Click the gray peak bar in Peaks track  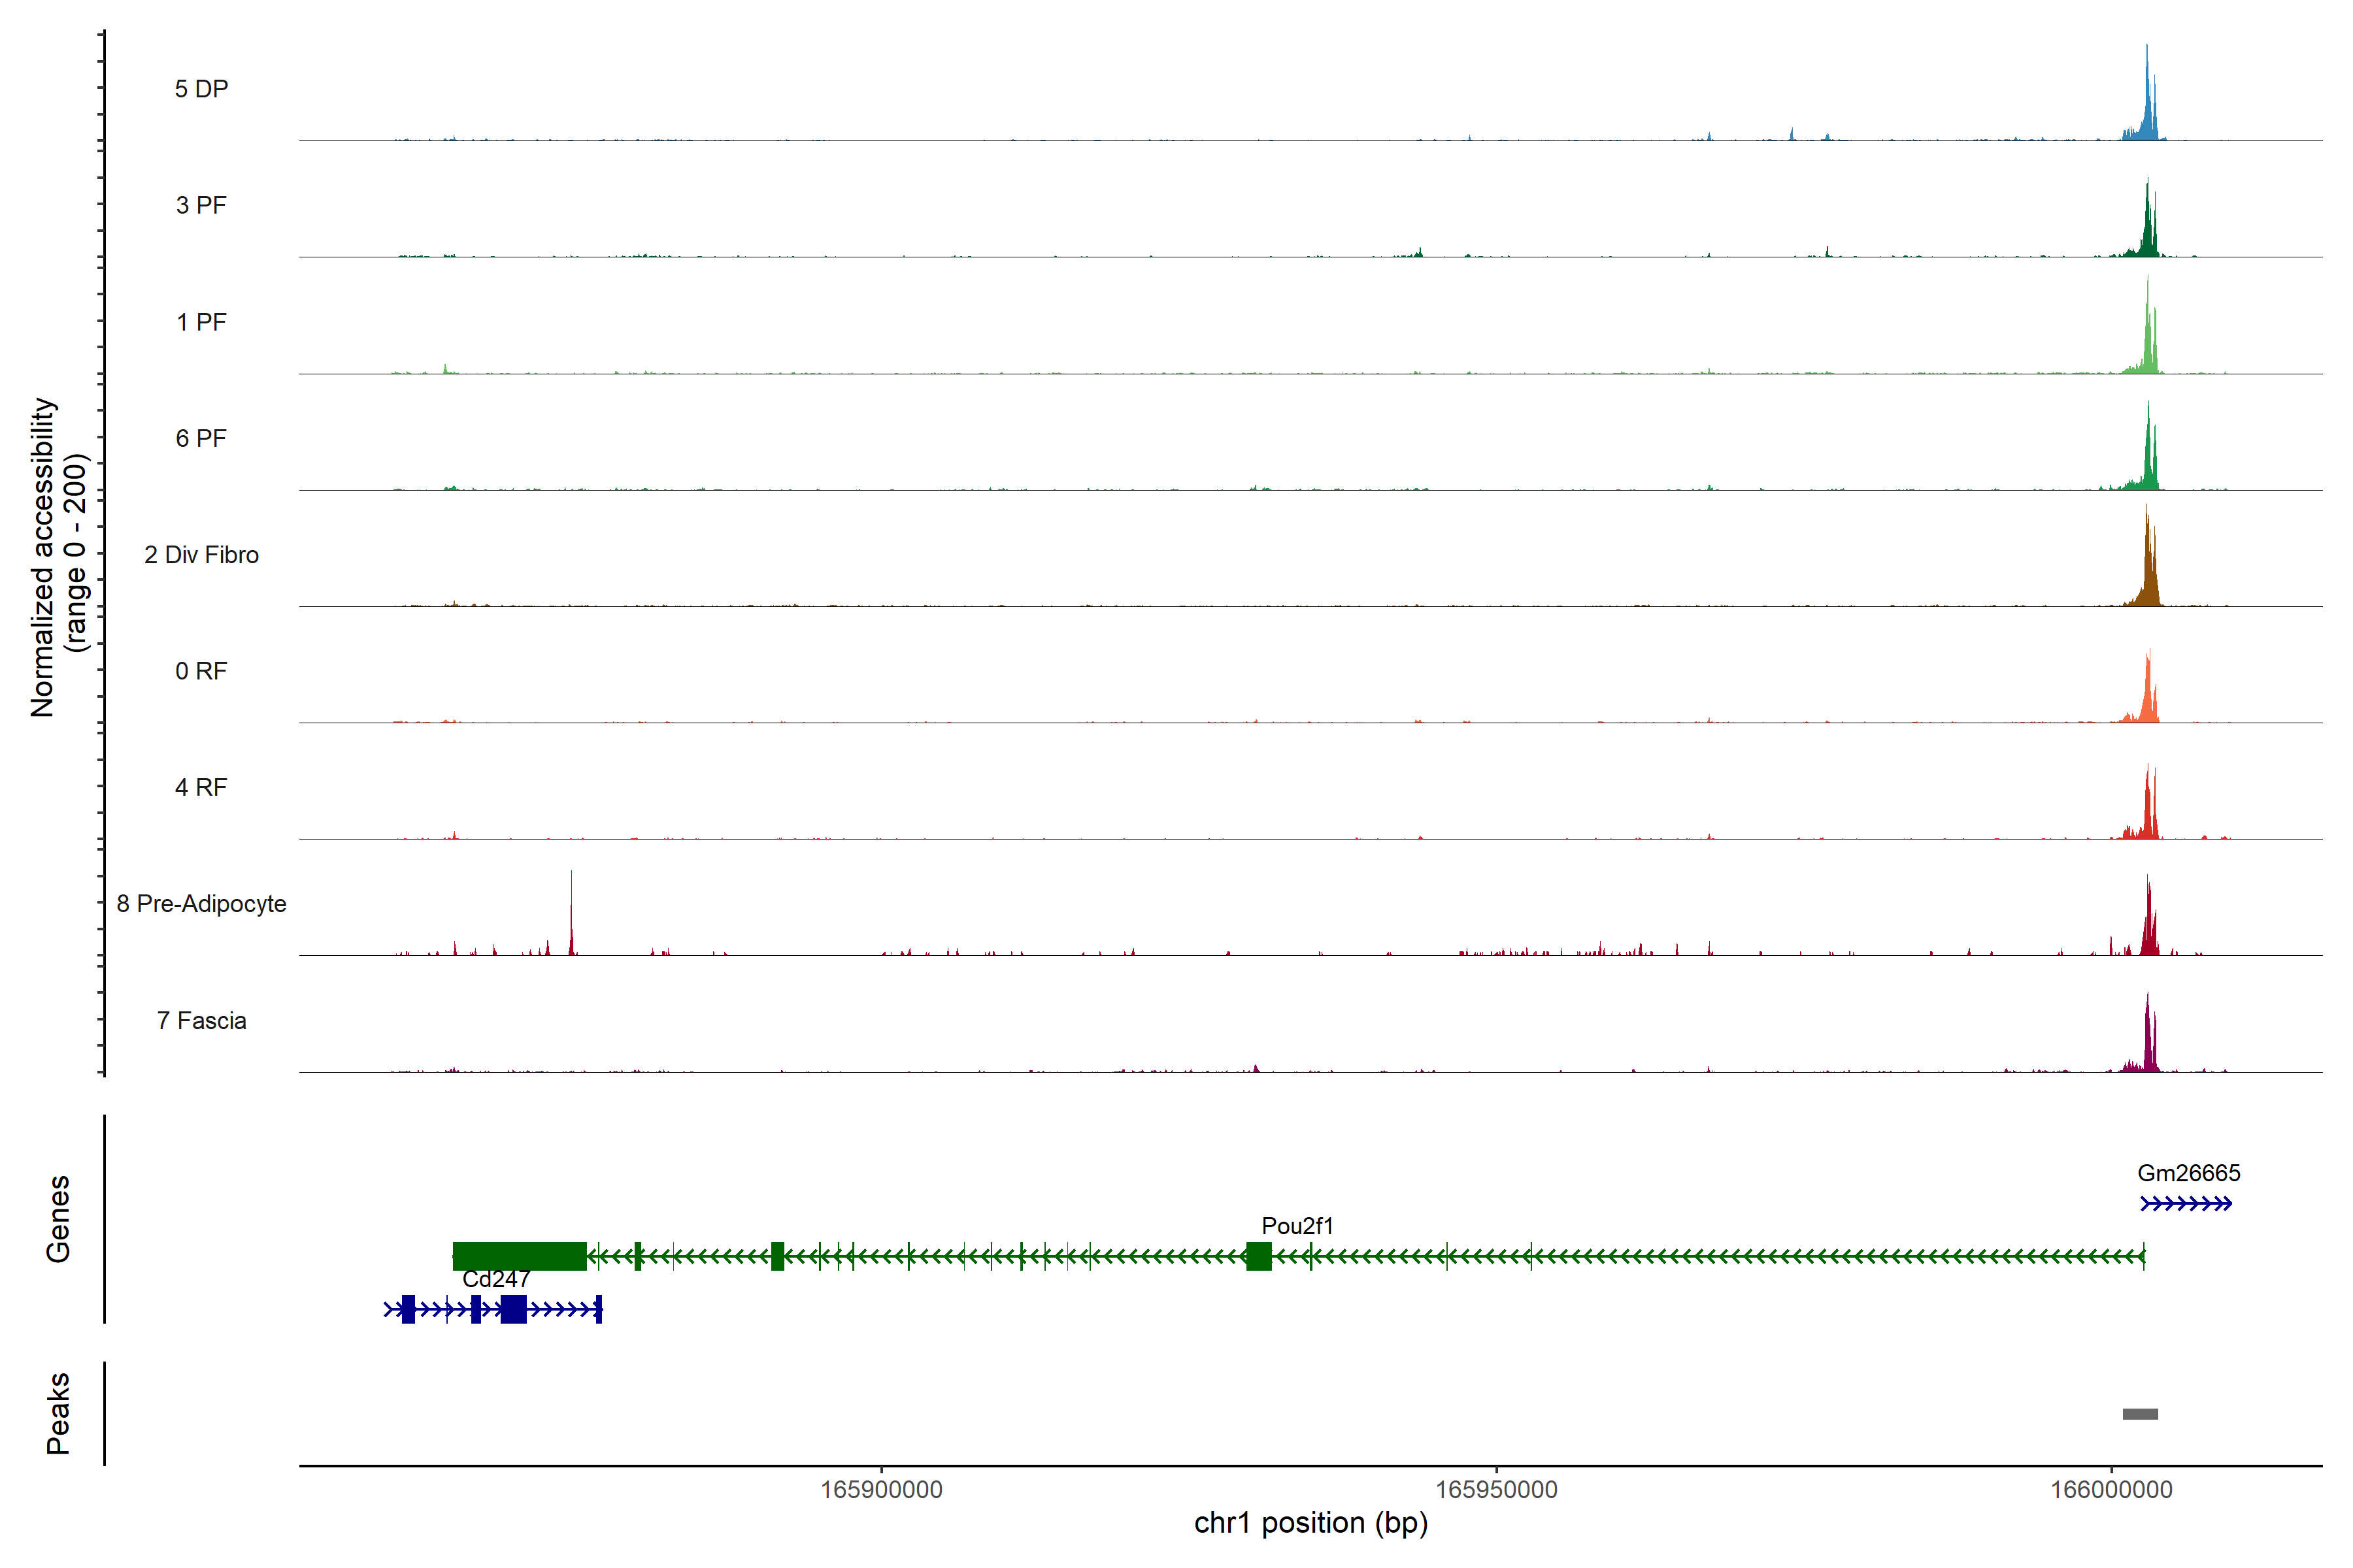pyautogui.click(x=2140, y=1414)
